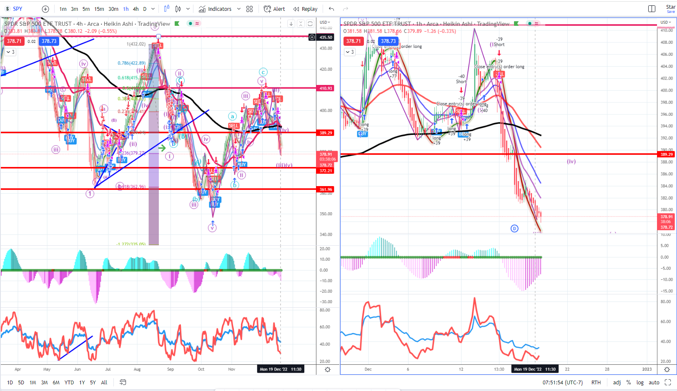Set date range to 1M
Screen dimensions: 677x391
tap(33, 382)
